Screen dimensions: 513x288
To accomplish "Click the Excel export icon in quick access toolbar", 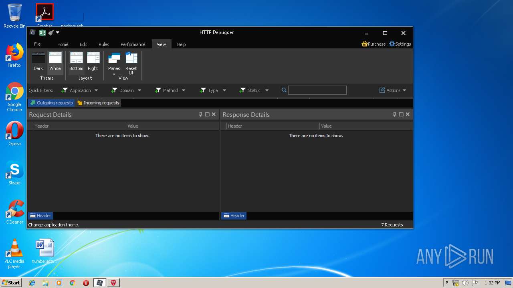I will tap(42, 33).
